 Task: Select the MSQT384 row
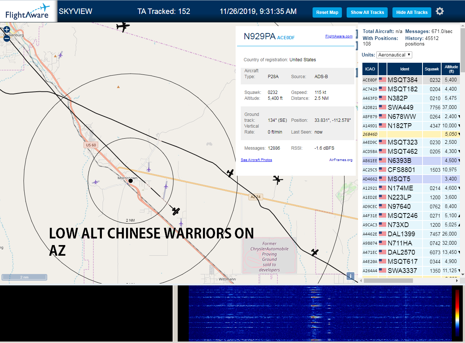pyautogui.click(x=412, y=80)
